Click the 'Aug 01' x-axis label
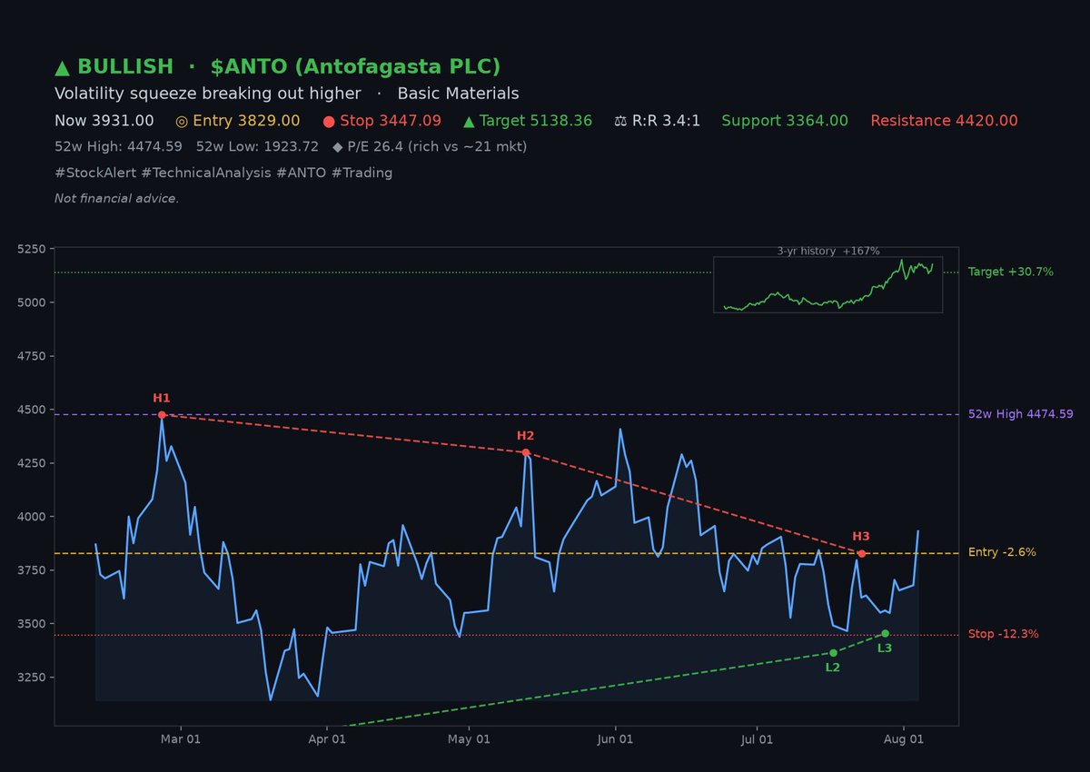 [904, 739]
